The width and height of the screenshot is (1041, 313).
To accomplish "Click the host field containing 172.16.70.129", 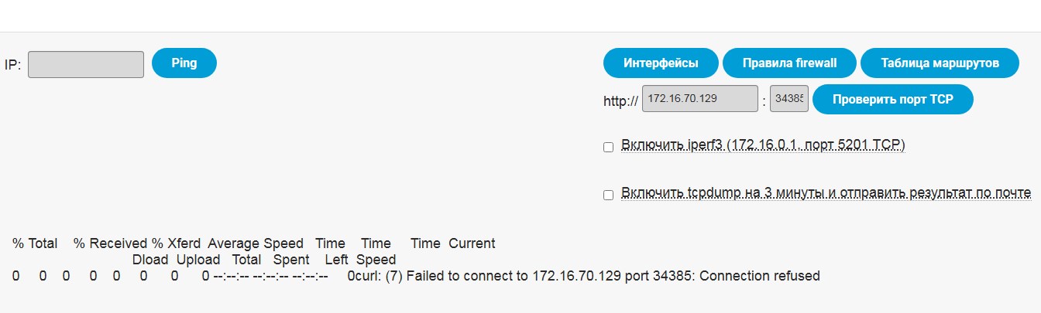I will click(700, 99).
